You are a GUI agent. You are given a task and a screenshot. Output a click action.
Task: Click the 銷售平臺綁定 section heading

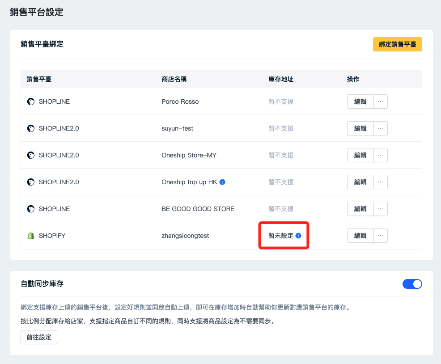coord(42,44)
